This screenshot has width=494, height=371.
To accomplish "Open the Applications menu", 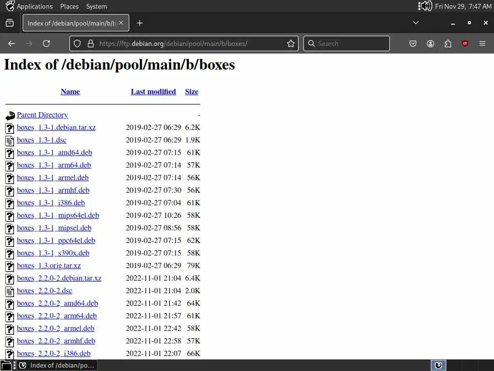I will (35, 6).
